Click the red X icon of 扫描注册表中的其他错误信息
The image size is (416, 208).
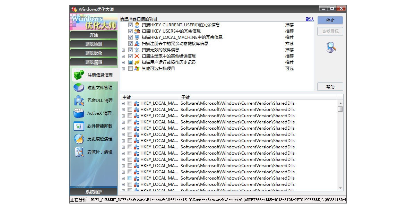pyautogui.click(x=137, y=56)
